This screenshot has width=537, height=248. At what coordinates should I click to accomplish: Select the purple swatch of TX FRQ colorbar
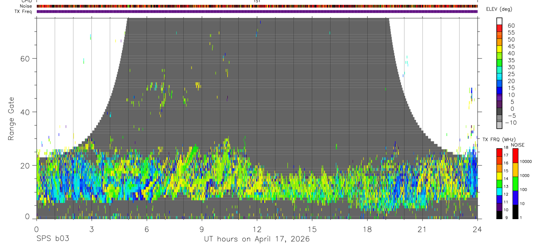pos(499,207)
